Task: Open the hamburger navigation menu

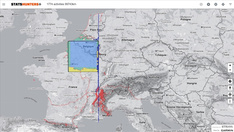Action: click(4, 4)
